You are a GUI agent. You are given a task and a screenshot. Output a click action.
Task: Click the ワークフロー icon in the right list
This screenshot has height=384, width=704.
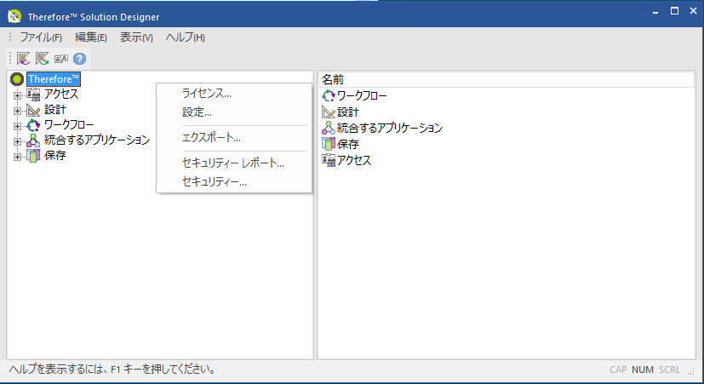coord(329,95)
